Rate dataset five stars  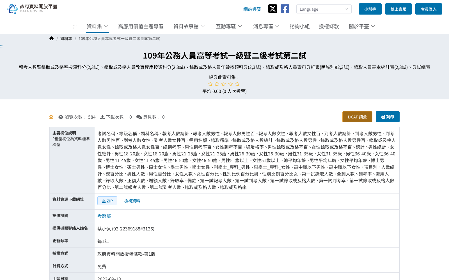[237, 84]
